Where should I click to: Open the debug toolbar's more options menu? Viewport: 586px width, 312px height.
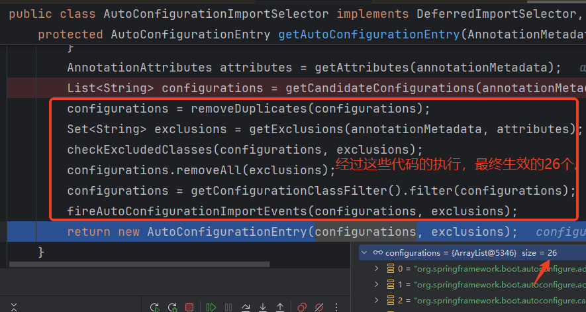point(336,307)
